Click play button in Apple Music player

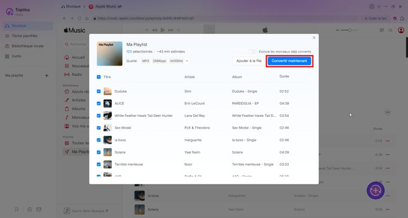[x=163, y=30]
